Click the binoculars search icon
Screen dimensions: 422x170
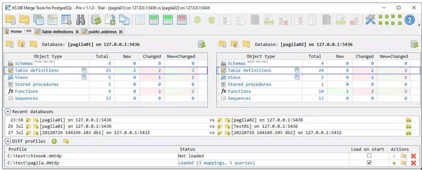[81, 20]
